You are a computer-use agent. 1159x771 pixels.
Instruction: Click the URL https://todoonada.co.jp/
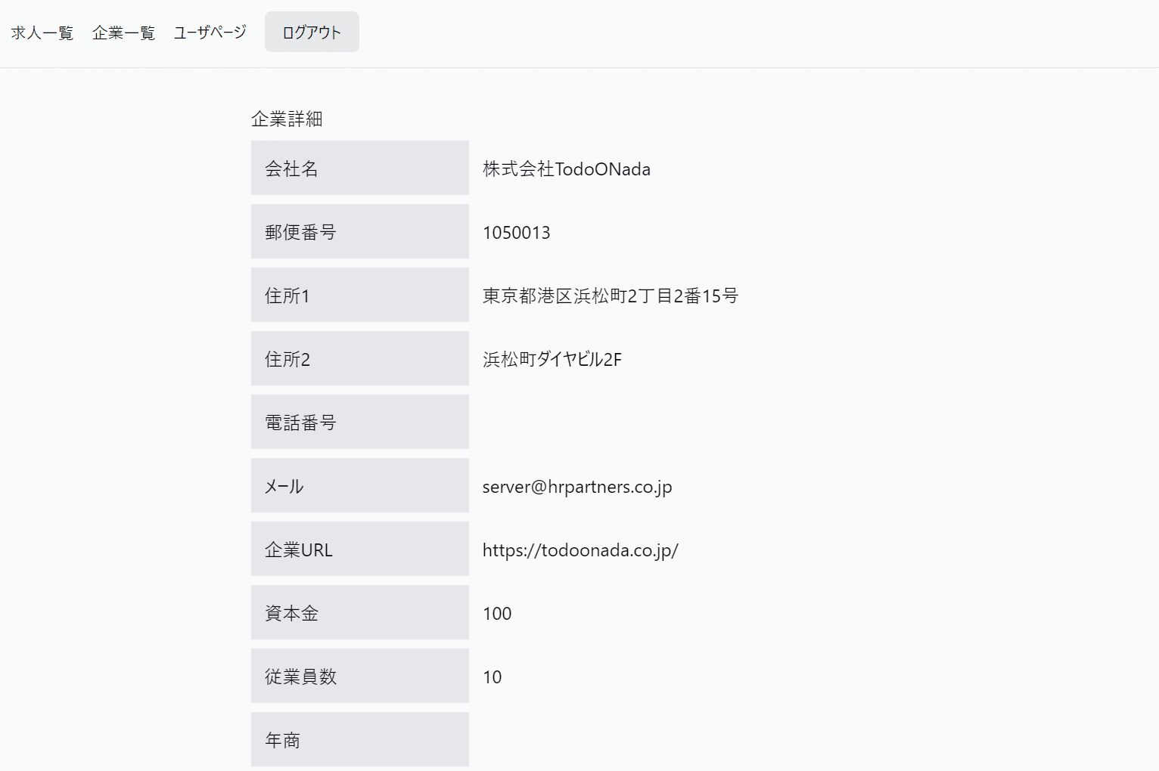(x=579, y=550)
